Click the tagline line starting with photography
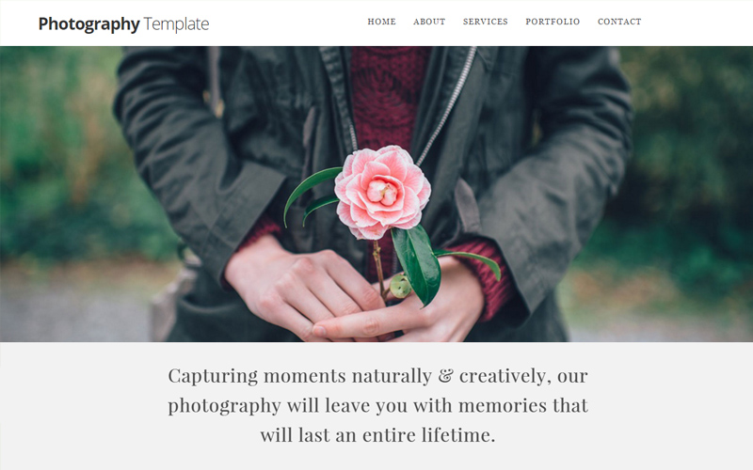Screen dimensions: 753x470 (377, 406)
